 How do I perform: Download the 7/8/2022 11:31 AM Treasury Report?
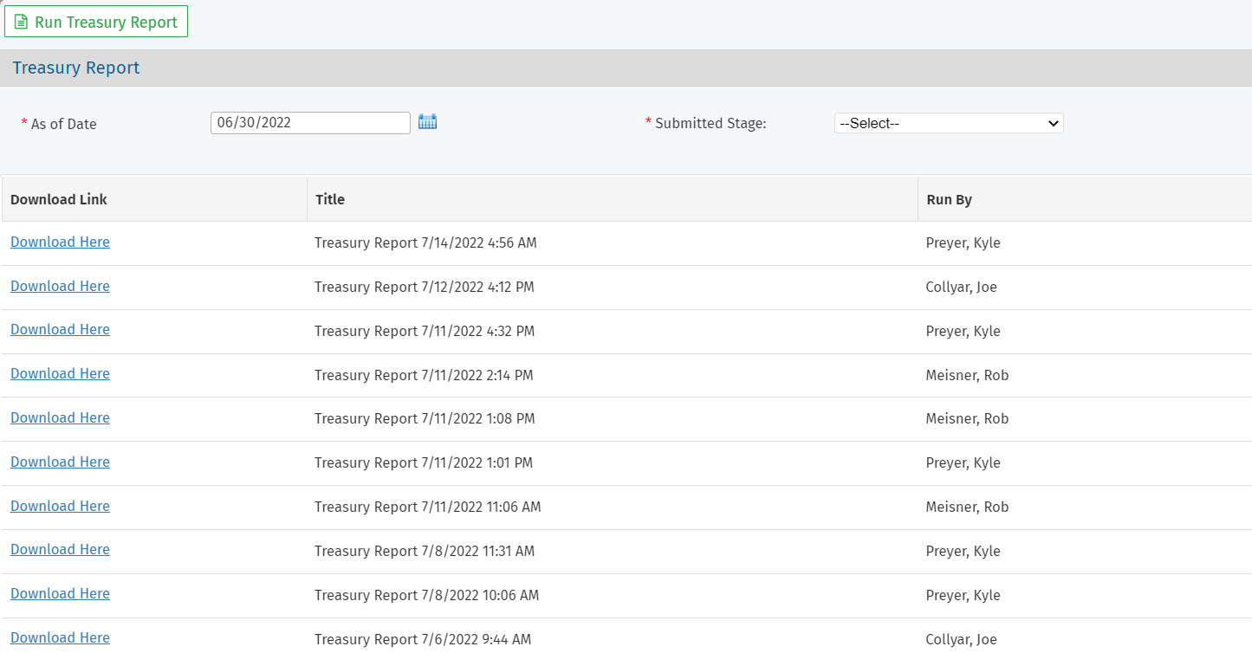60,549
